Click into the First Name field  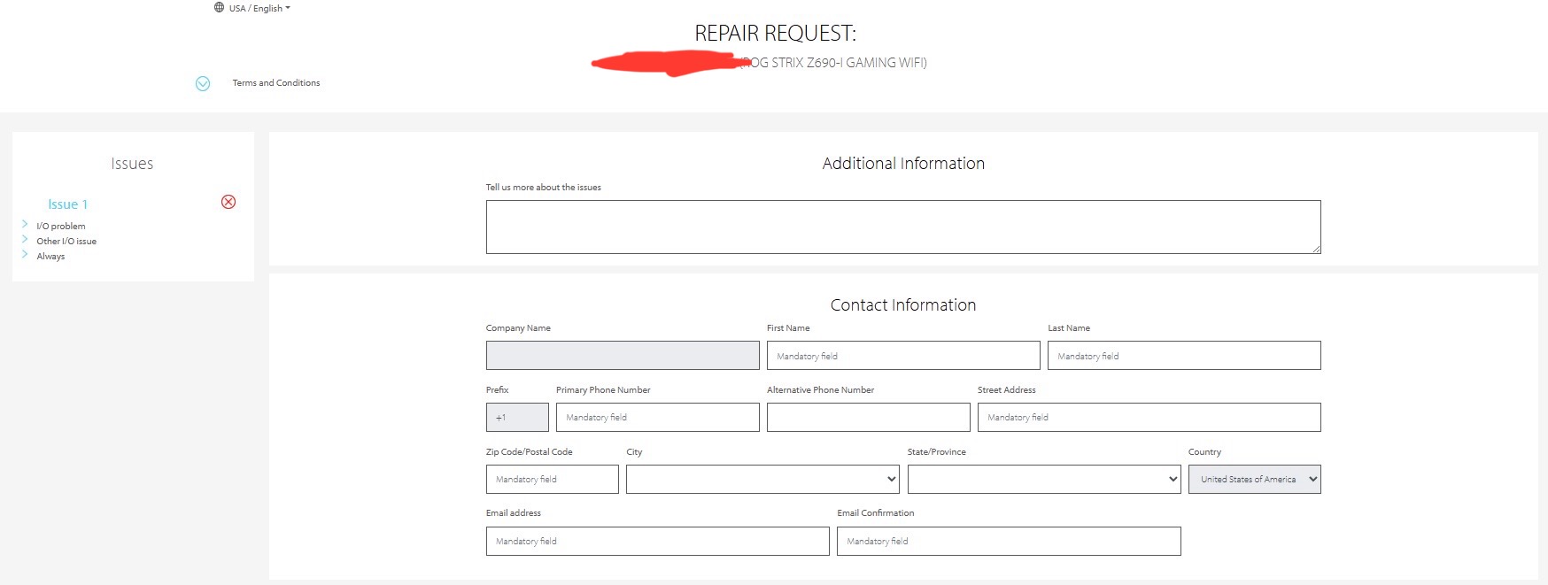(x=903, y=356)
